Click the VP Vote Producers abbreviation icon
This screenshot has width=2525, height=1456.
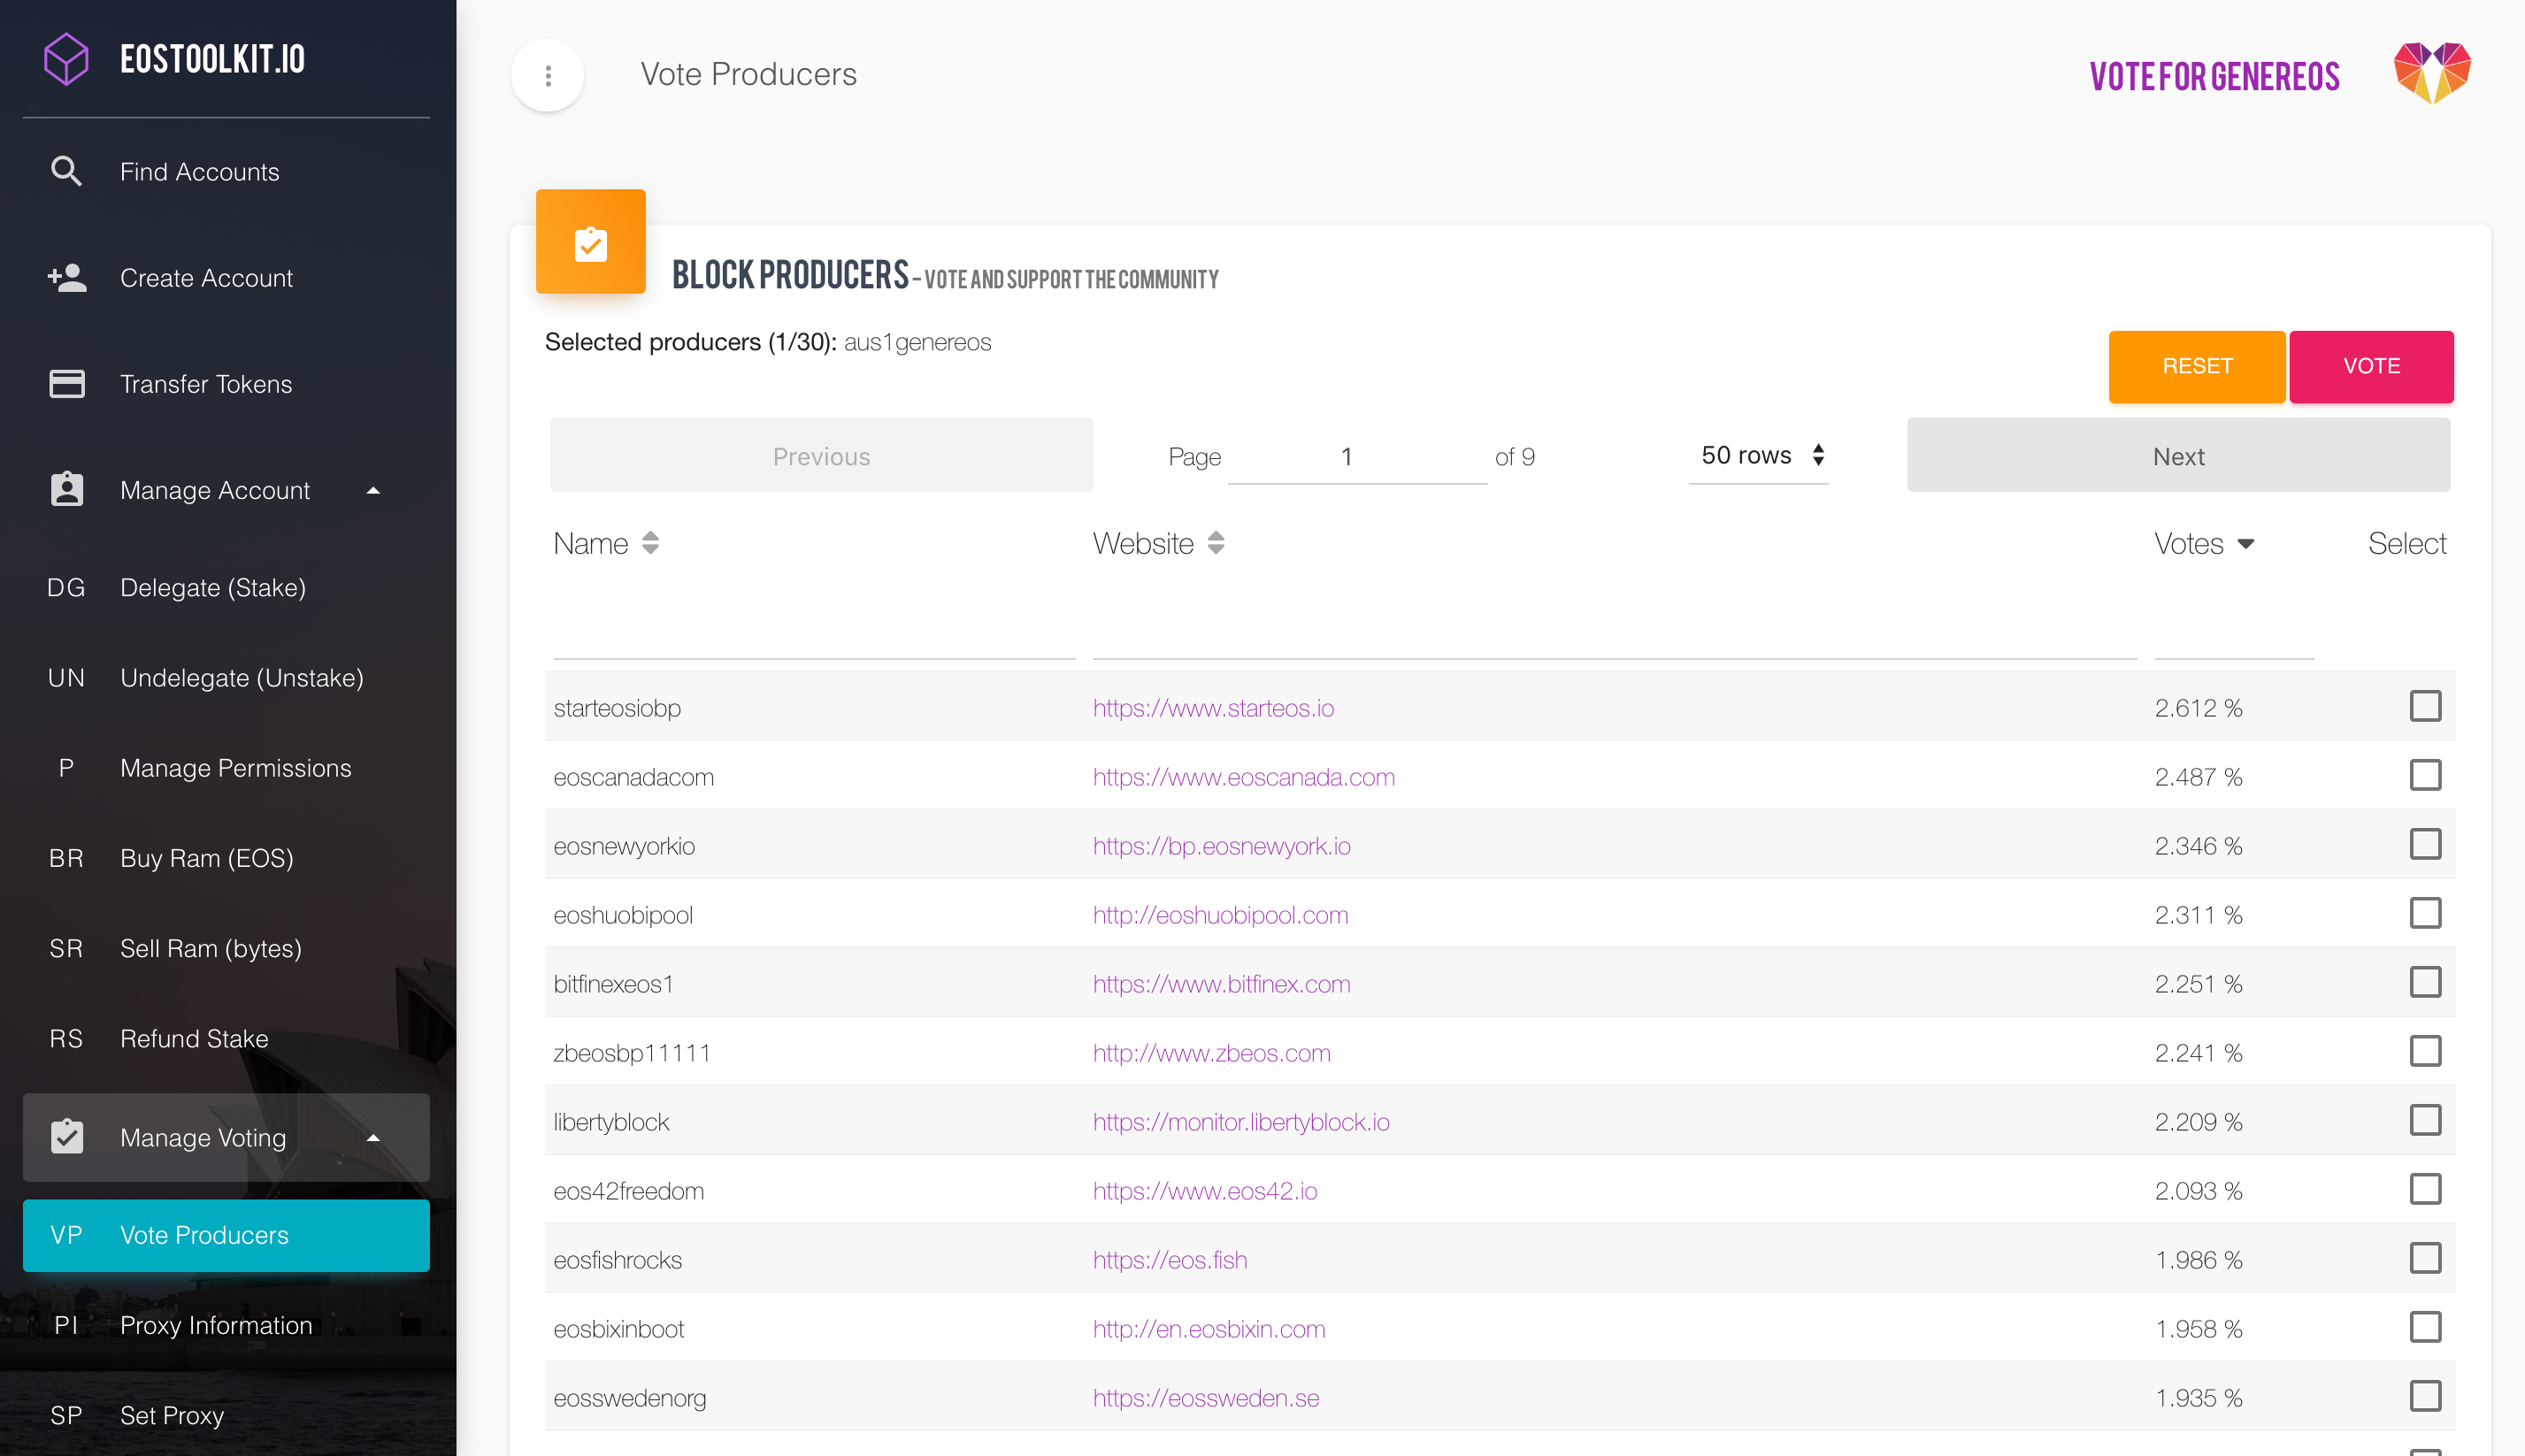[x=66, y=1235]
